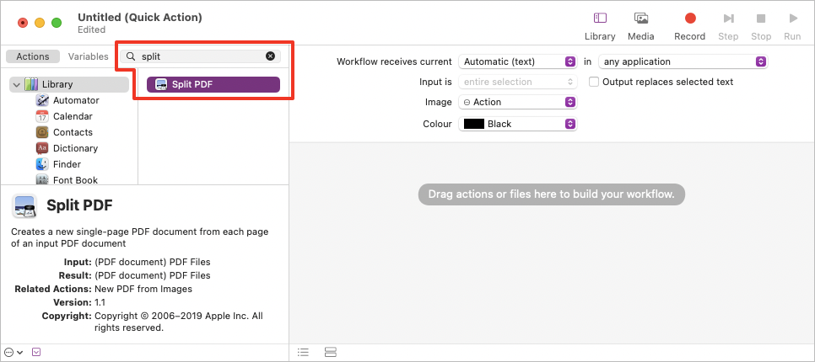The image size is (815, 362).
Task: Show the workflow log list icon
Action: pos(304,351)
